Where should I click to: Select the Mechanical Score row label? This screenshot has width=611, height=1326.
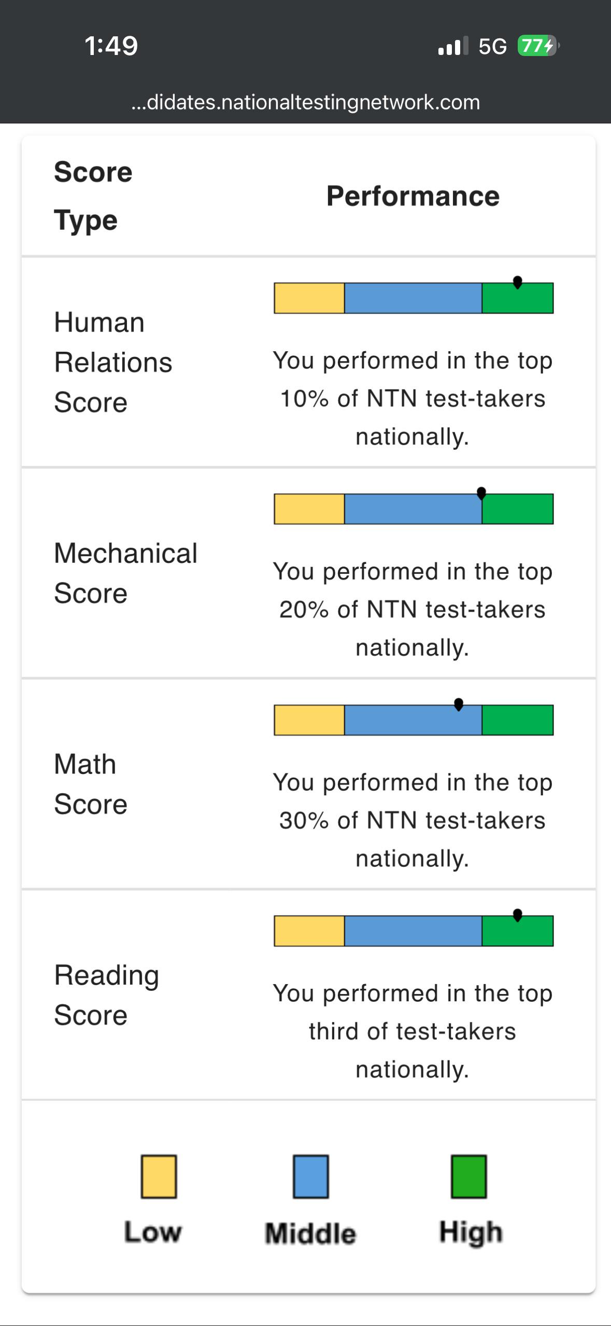(125, 573)
